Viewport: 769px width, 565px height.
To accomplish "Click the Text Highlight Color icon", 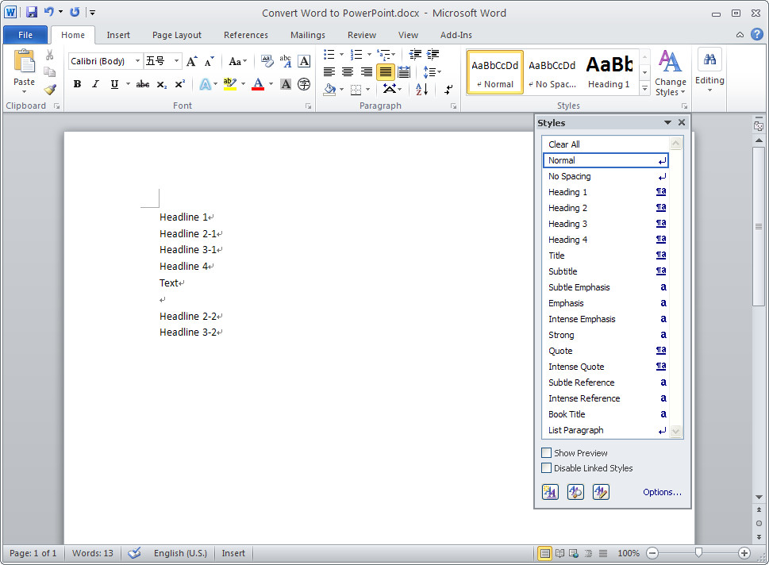I will pos(231,83).
